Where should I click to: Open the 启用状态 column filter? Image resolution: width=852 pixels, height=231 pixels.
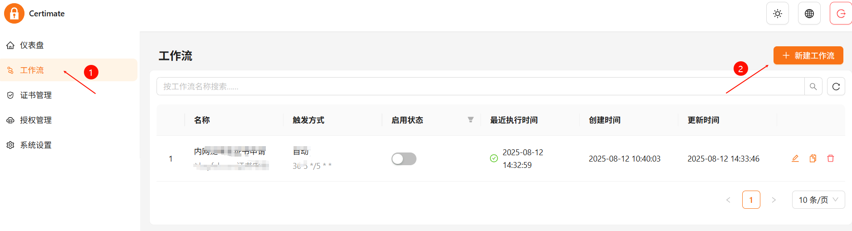click(470, 120)
